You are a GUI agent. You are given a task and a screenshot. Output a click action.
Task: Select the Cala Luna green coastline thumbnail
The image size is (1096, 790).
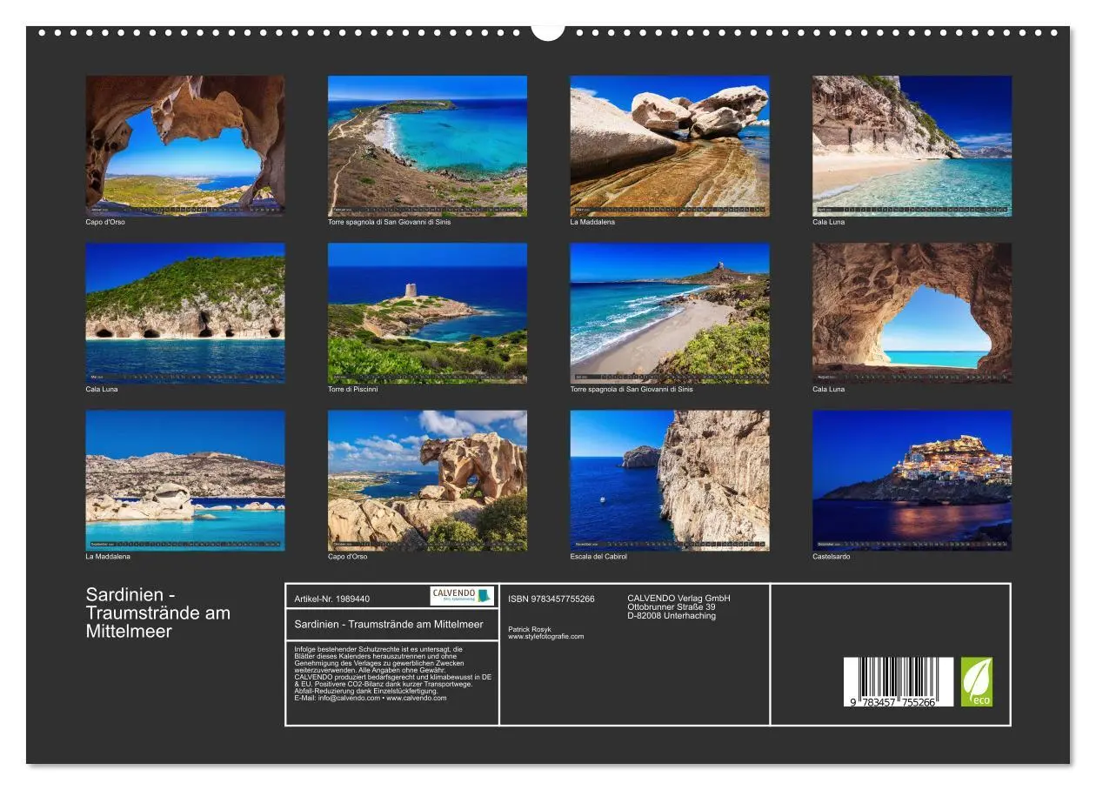coord(185,313)
